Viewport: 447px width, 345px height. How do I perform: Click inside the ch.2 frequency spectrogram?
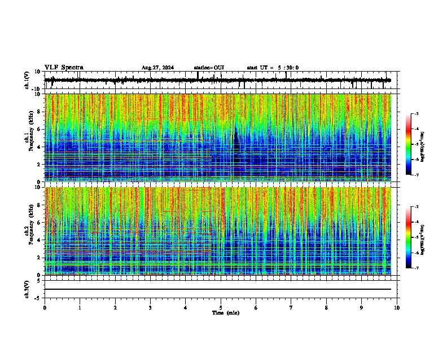(x=218, y=231)
